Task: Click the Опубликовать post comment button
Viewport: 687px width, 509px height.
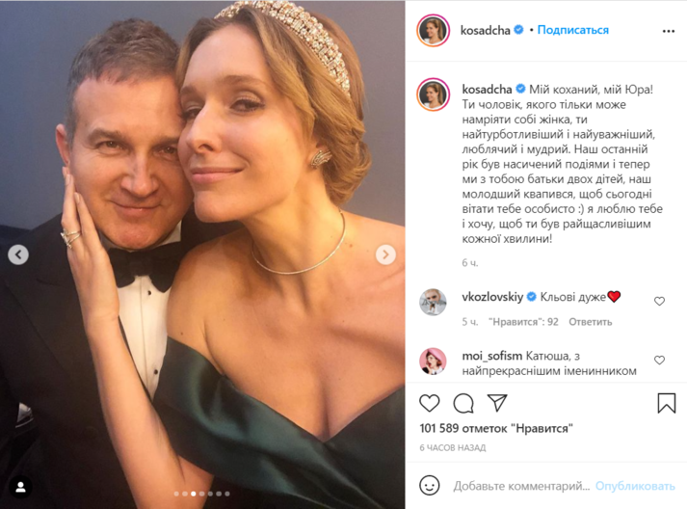Action: point(635,486)
